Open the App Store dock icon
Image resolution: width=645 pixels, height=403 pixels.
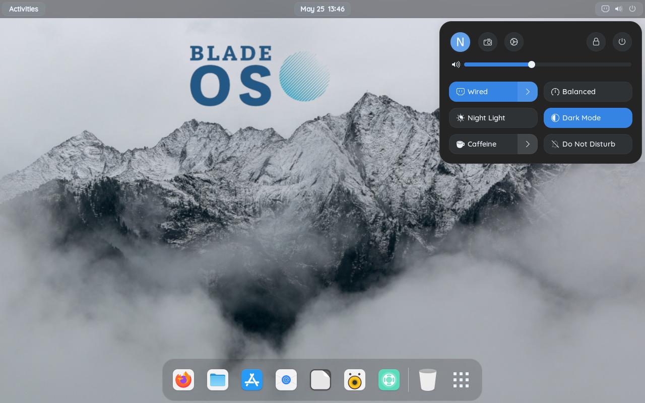coord(252,380)
